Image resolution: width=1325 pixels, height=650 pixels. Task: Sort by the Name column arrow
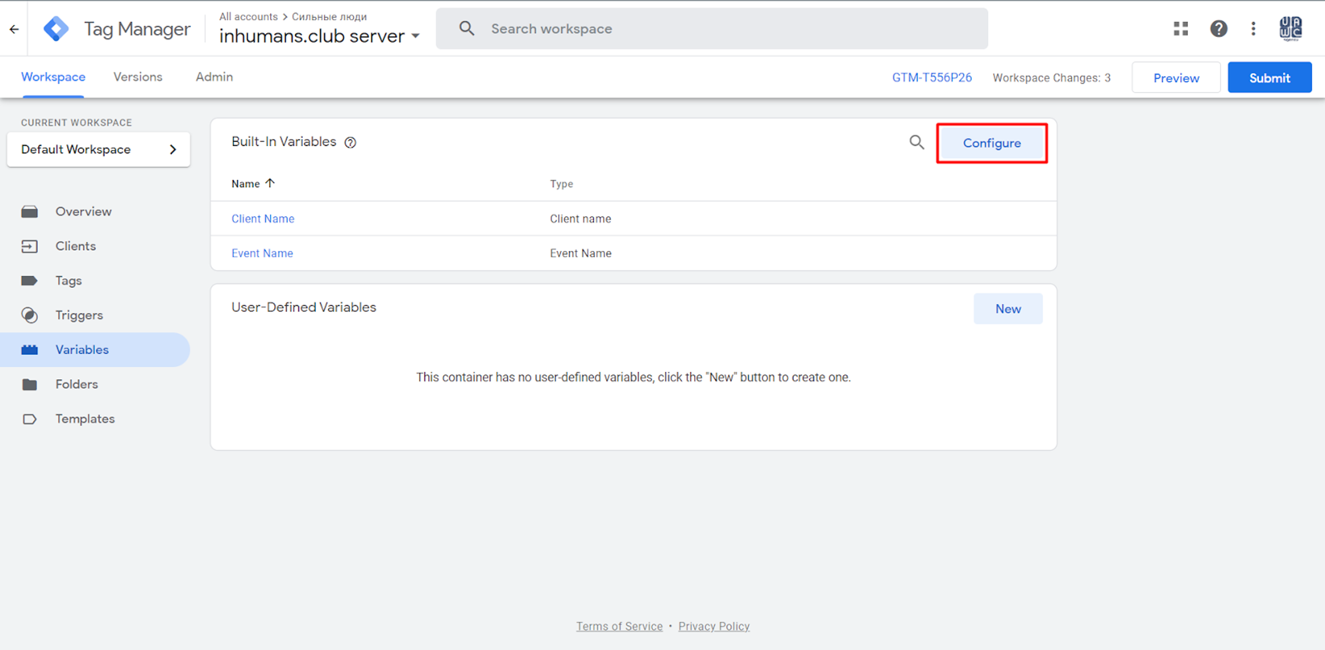270,183
